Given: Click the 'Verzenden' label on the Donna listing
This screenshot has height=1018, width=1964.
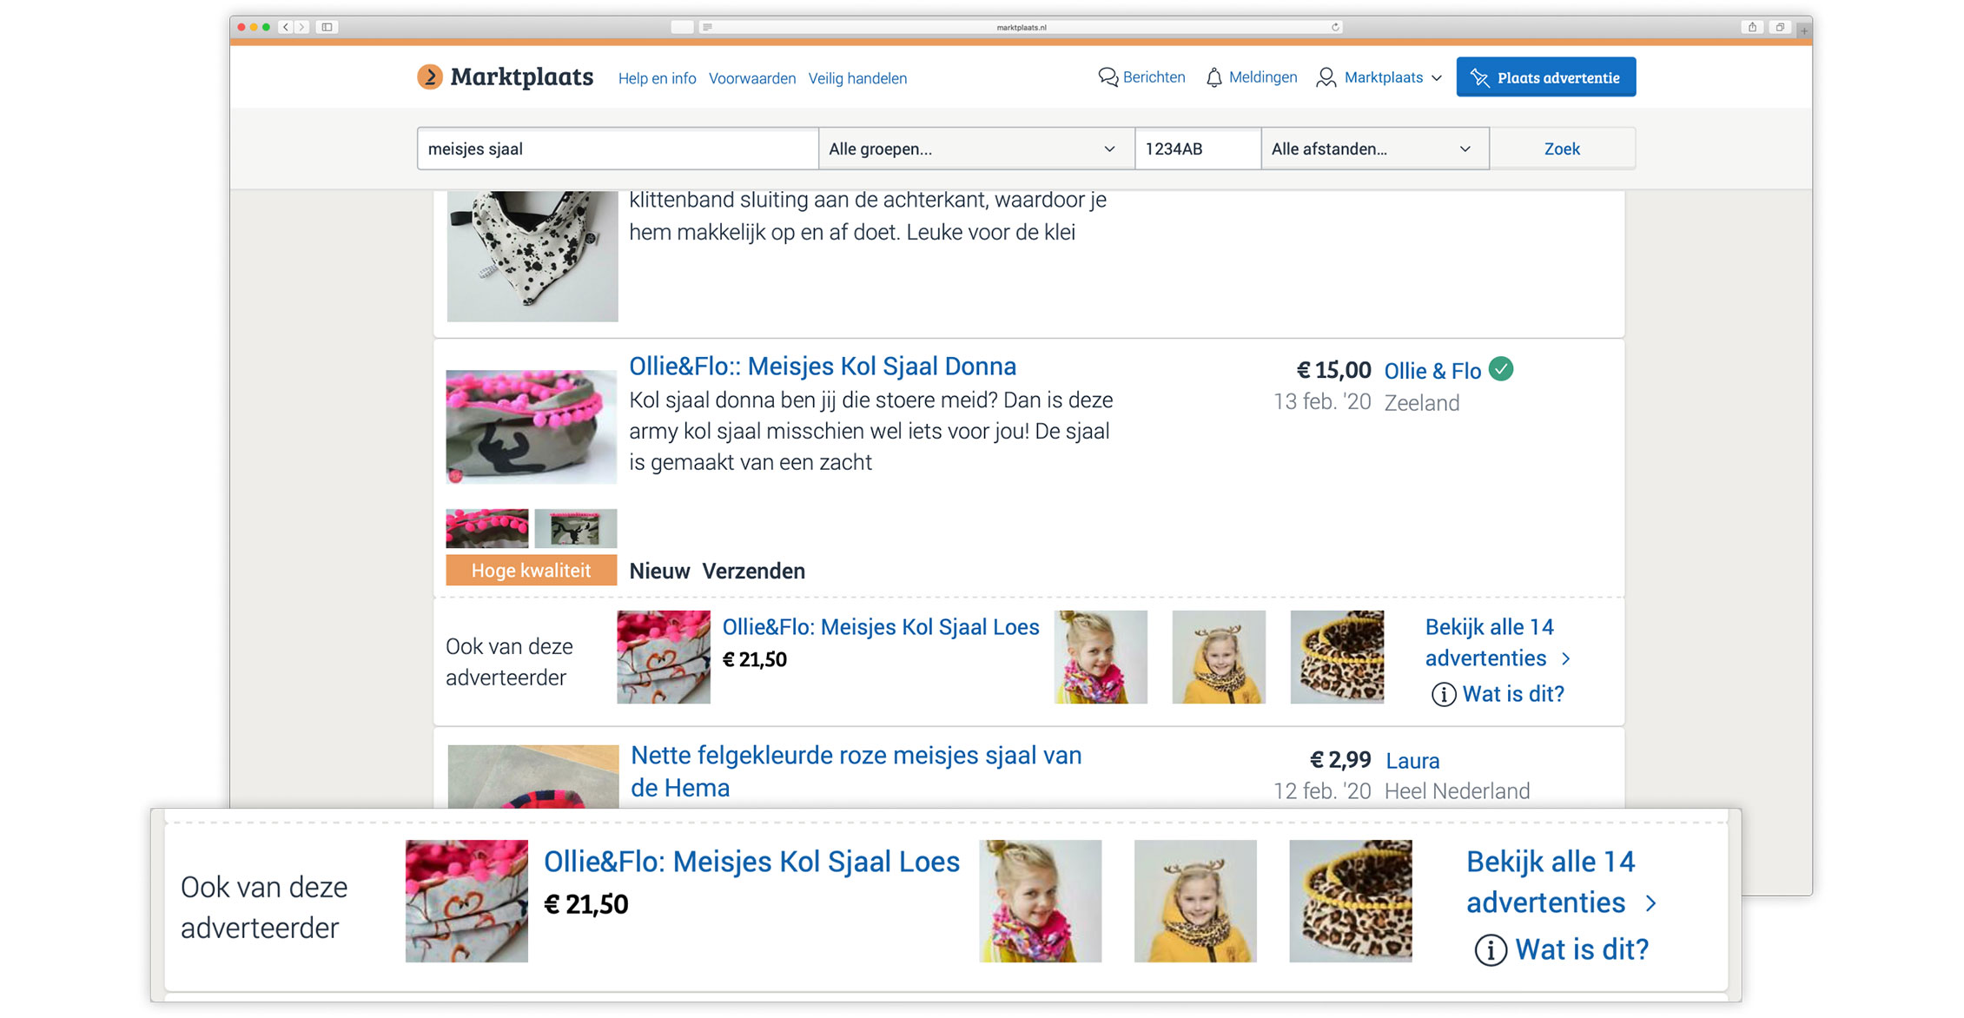Looking at the screenshot, I should [753, 572].
